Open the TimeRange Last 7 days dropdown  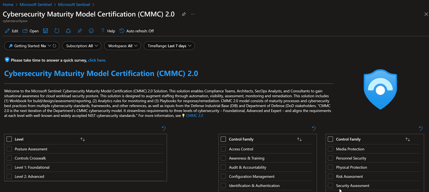pos(169,46)
